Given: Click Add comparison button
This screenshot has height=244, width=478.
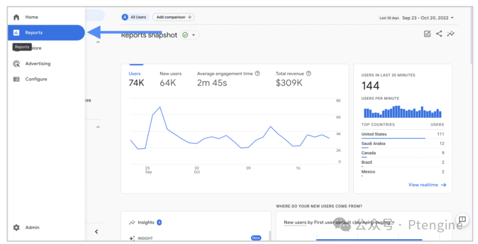Looking at the screenshot, I should coord(173,17).
